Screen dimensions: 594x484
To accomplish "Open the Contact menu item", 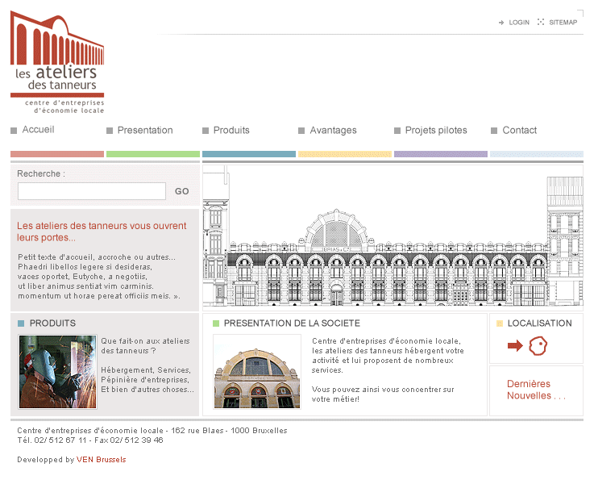I will (x=519, y=131).
